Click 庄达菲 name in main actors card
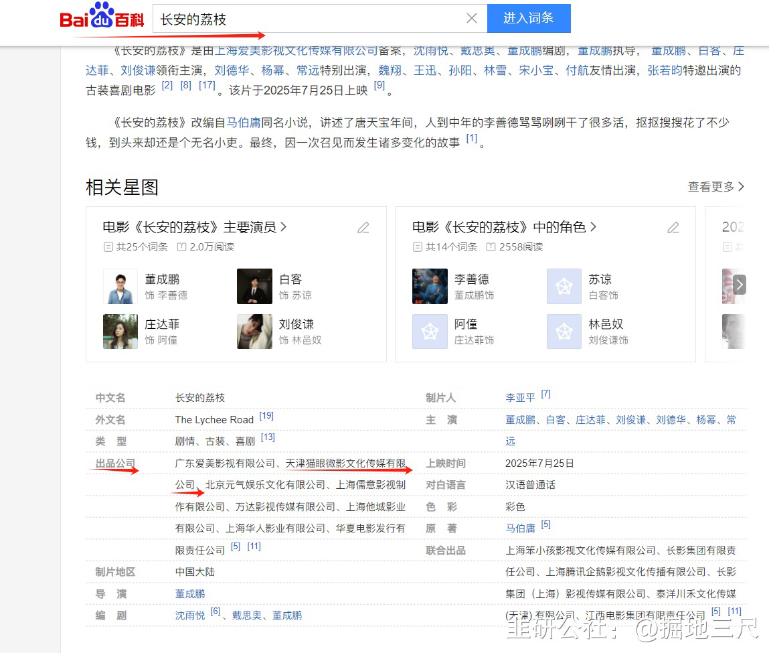The height and width of the screenshot is (653, 769). click(163, 324)
